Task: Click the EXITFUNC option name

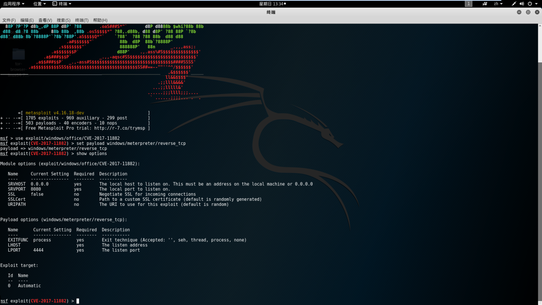Action: click(18, 240)
